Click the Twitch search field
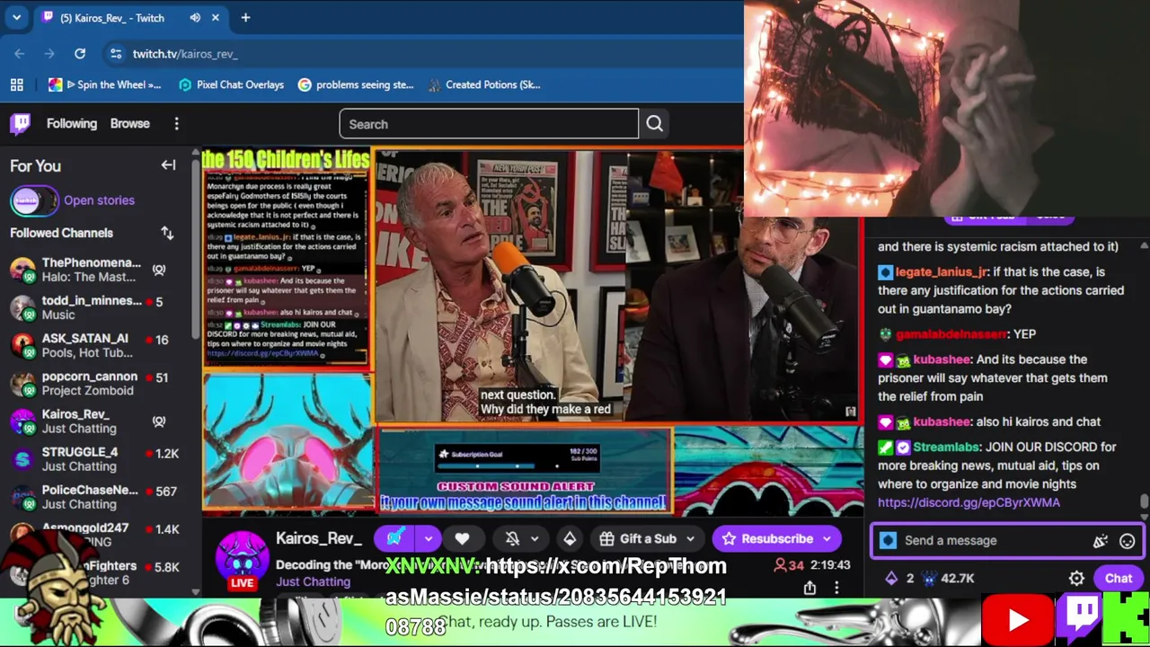This screenshot has width=1150, height=647. (x=489, y=124)
